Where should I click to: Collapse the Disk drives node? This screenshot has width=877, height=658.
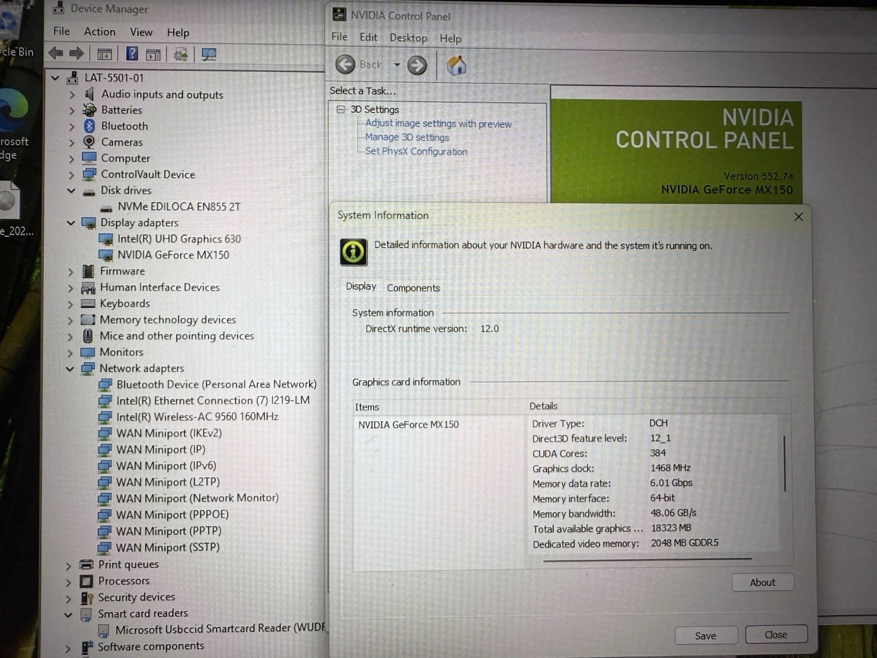(71, 191)
